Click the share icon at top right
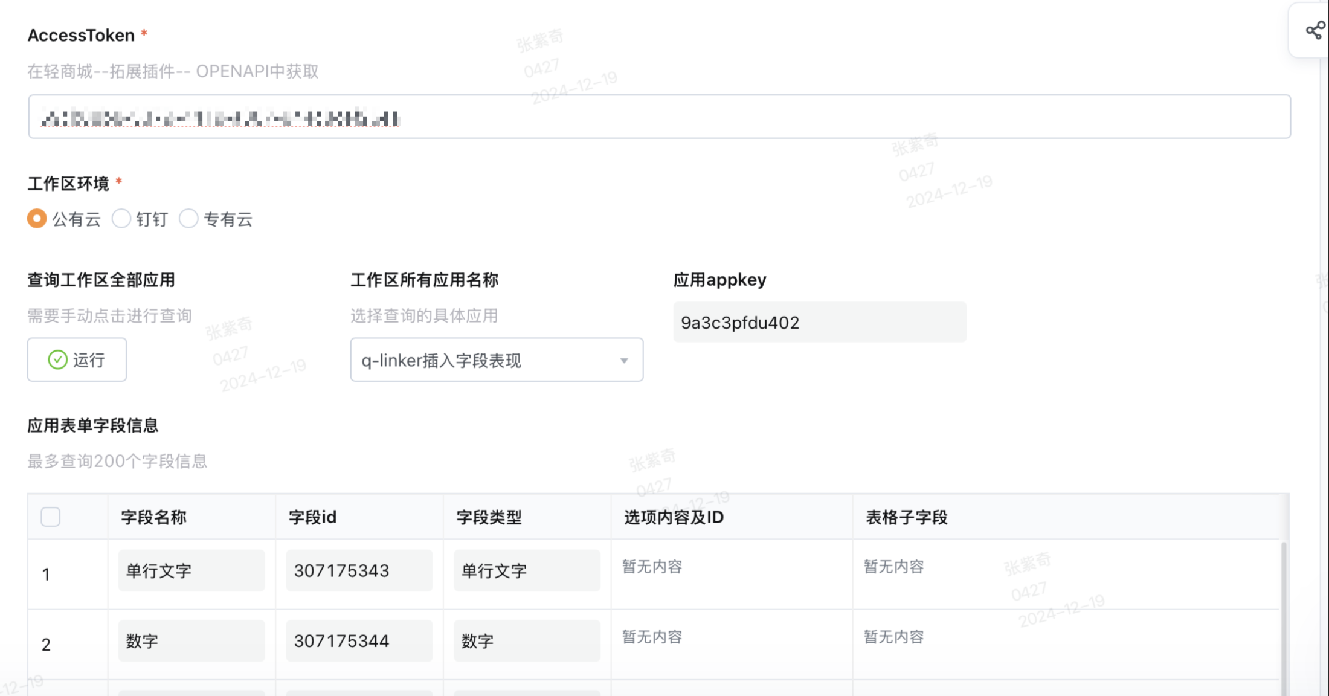This screenshot has width=1329, height=696. coord(1315,30)
